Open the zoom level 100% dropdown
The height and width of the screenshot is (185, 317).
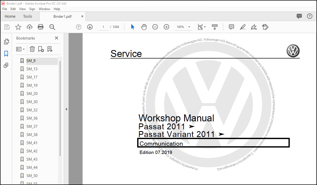pos(183,27)
